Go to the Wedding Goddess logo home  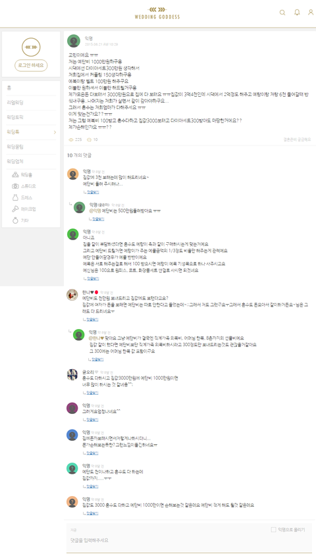tap(157, 13)
